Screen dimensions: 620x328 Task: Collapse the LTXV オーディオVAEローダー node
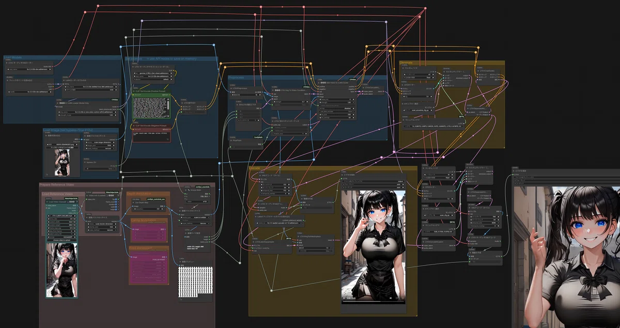pos(7,63)
